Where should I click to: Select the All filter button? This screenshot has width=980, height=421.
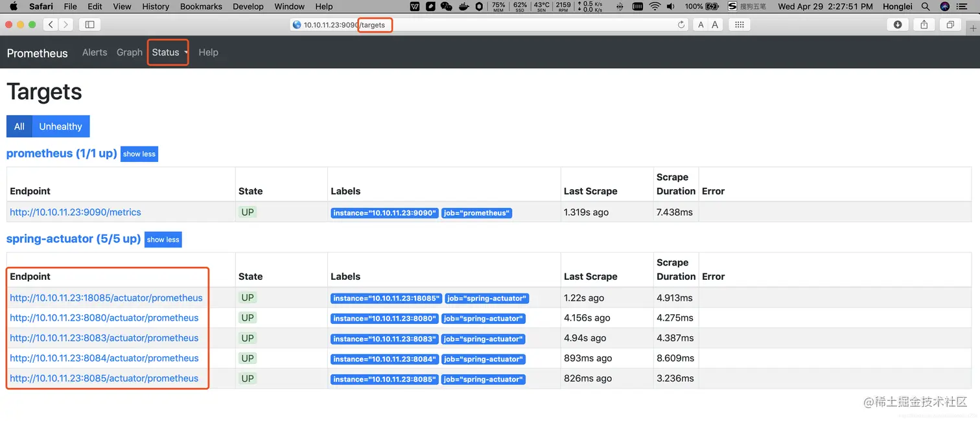click(19, 126)
